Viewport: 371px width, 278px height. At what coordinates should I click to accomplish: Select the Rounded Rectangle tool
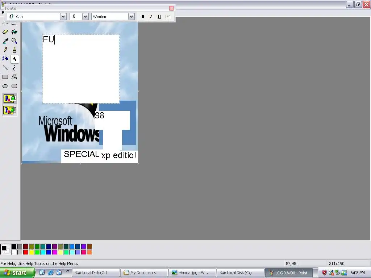14,86
